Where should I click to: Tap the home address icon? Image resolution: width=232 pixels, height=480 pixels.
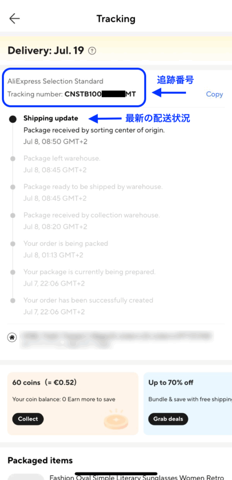click(x=12, y=337)
